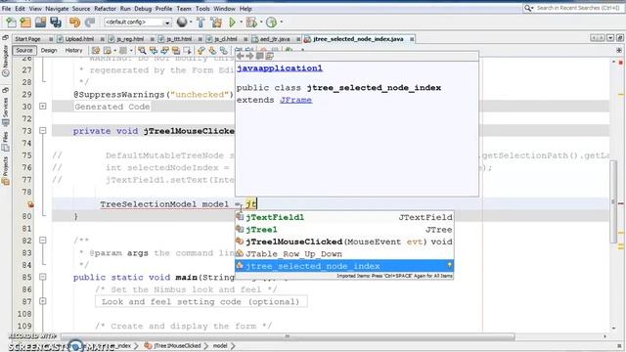The image size is (626, 352).
Task: Click the New File toolbar icon
Action: 12,22
